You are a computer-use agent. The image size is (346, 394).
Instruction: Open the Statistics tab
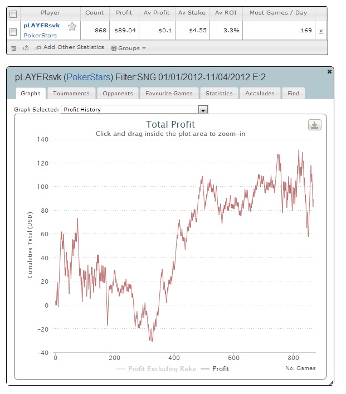pyautogui.click(x=219, y=93)
